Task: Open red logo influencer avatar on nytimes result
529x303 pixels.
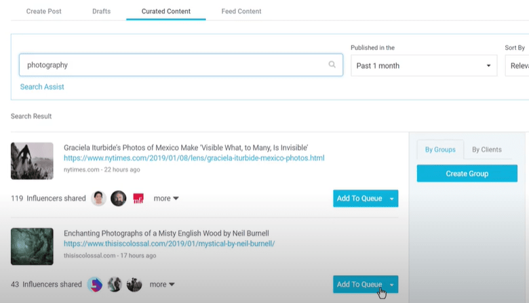Action: pyautogui.click(x=138, y=198)
